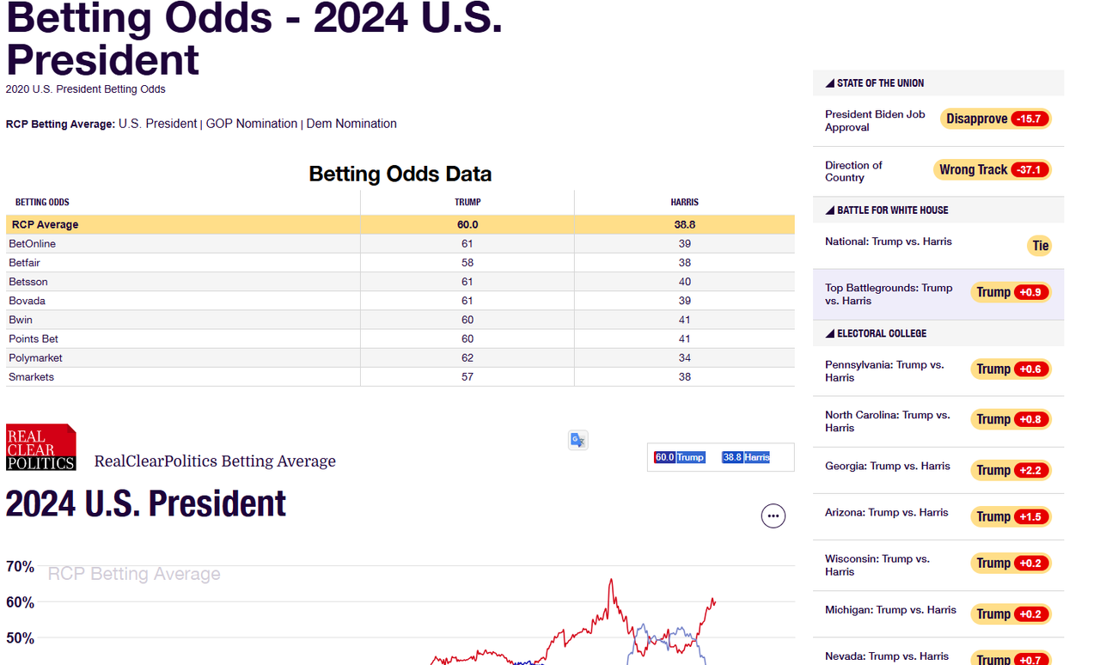Click RCP Average Trump value 60.0
The image size is (1100, 665).
click(x=467, y=224)
